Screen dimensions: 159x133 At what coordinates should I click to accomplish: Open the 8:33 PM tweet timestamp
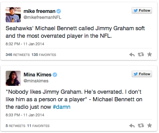click(x=25, y=115)
